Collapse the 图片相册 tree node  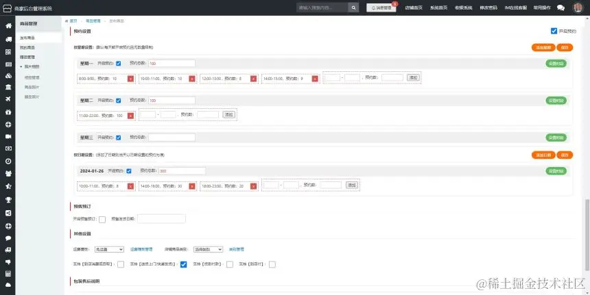(x=21, y=66)
